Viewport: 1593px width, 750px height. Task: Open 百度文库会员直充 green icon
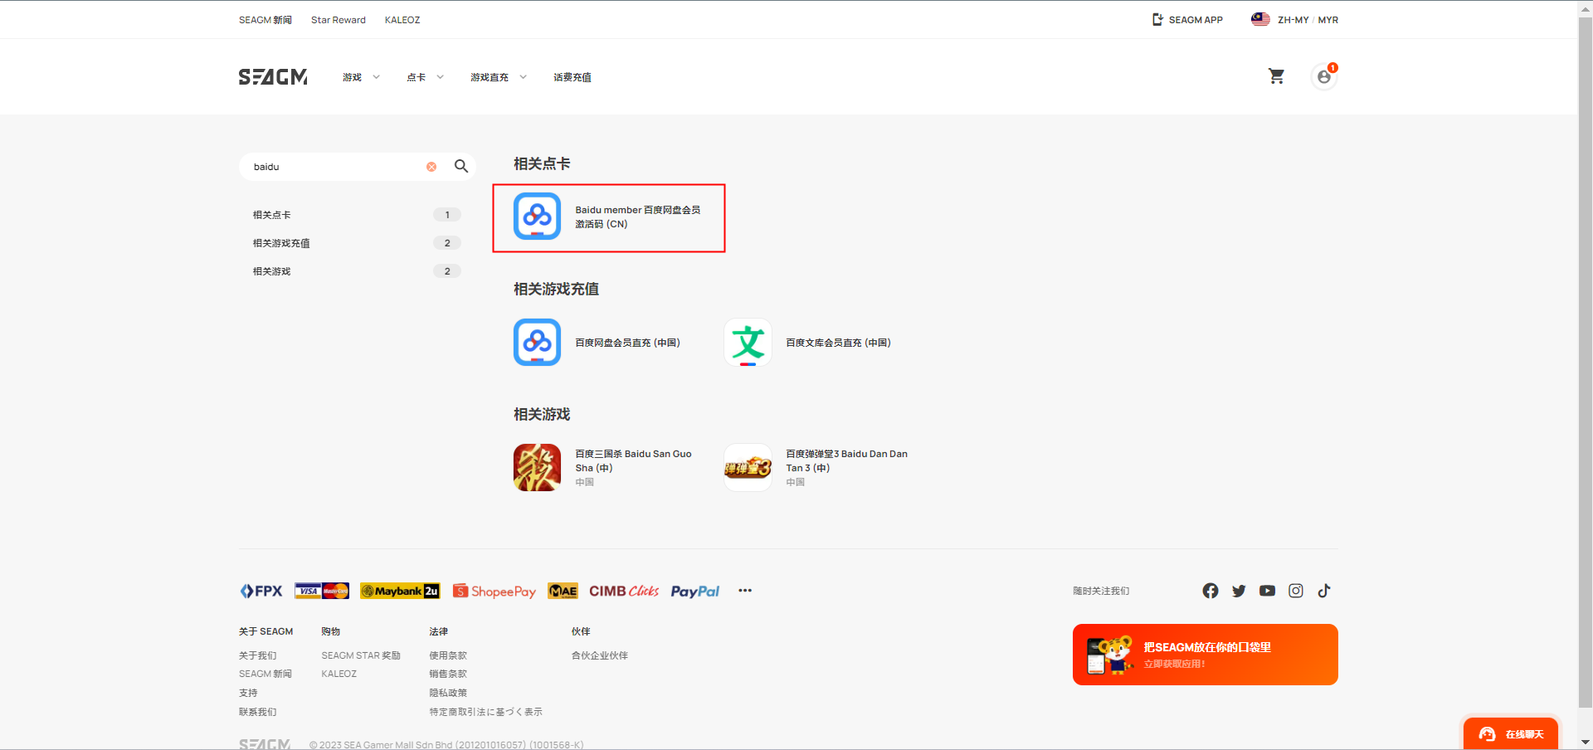748,342
